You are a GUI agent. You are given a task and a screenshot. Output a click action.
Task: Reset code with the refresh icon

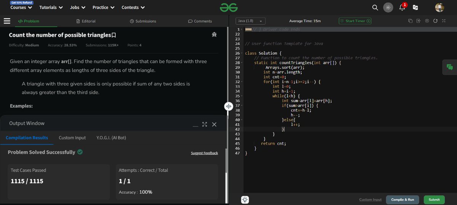pos(435,21)
